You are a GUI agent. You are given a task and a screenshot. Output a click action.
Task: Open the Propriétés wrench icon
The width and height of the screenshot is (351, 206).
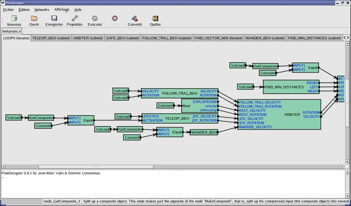[74, 18]
